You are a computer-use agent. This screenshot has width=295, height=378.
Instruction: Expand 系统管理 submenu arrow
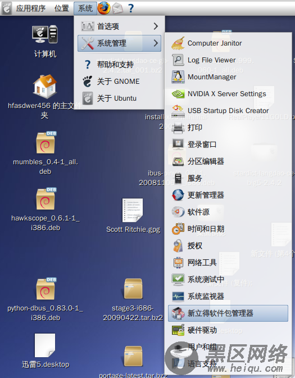coord(156,43)
